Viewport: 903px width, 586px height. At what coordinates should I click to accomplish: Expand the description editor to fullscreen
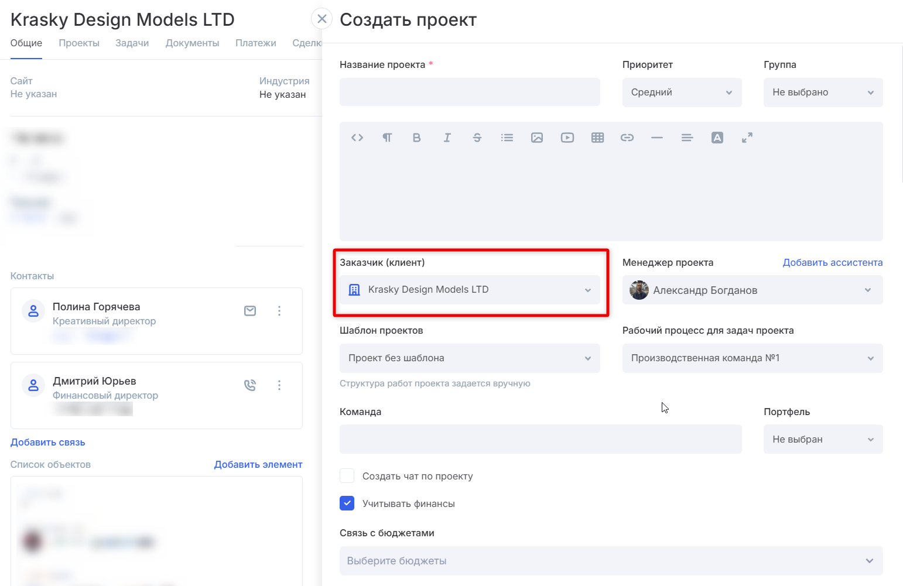(x=747, y=138)
